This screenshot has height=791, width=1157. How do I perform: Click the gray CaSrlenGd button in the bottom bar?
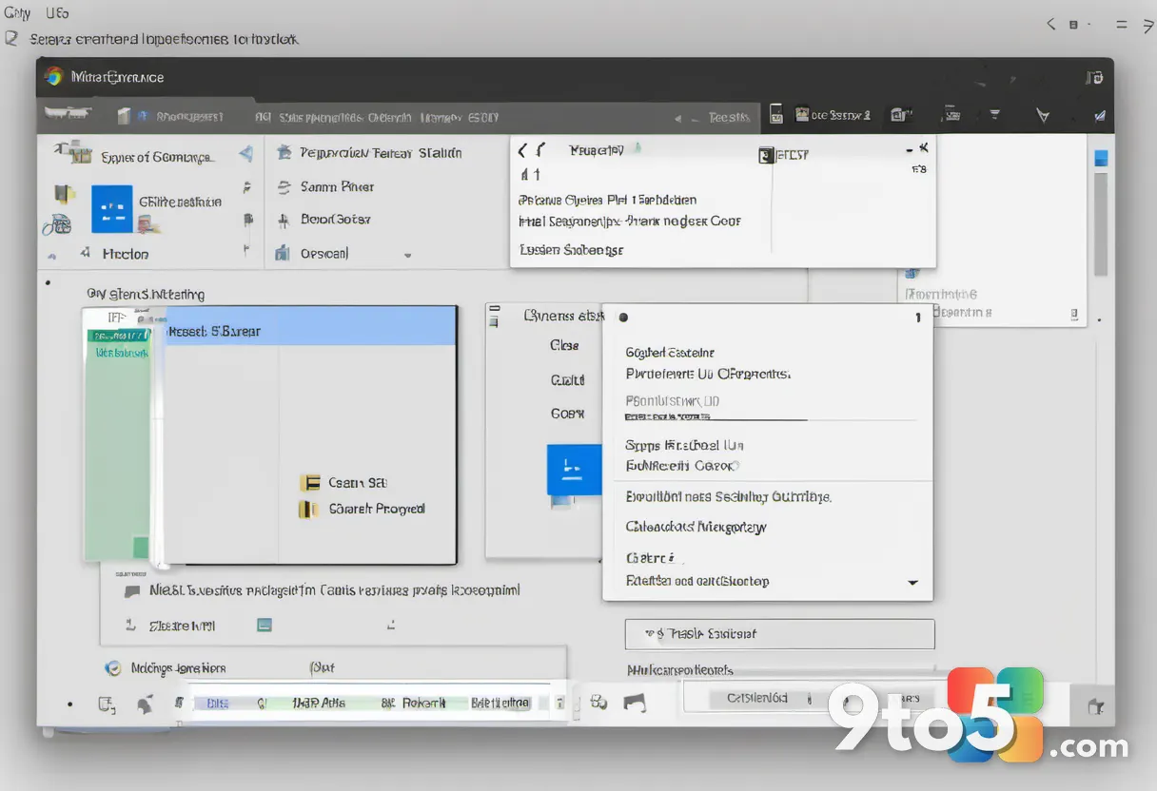(x=756, y=699)
